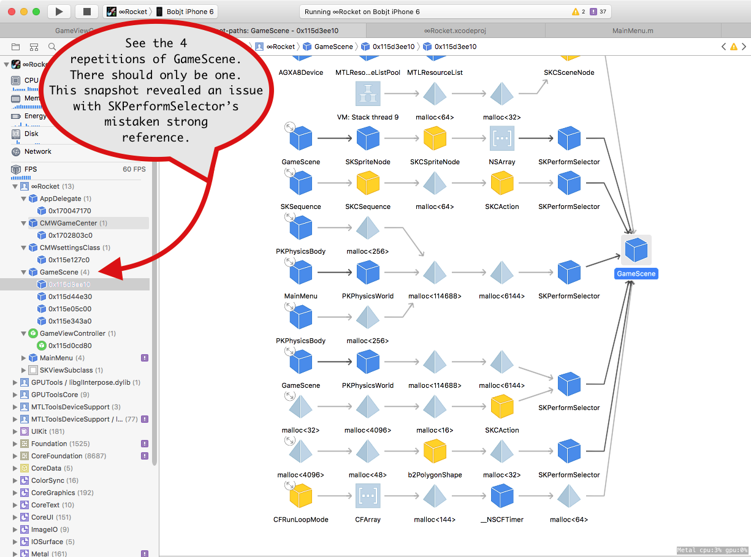The width and height of the screenshot is (751, 557).
Task: Collapse the CMWGameCenter class row
Action: [24, 223]
